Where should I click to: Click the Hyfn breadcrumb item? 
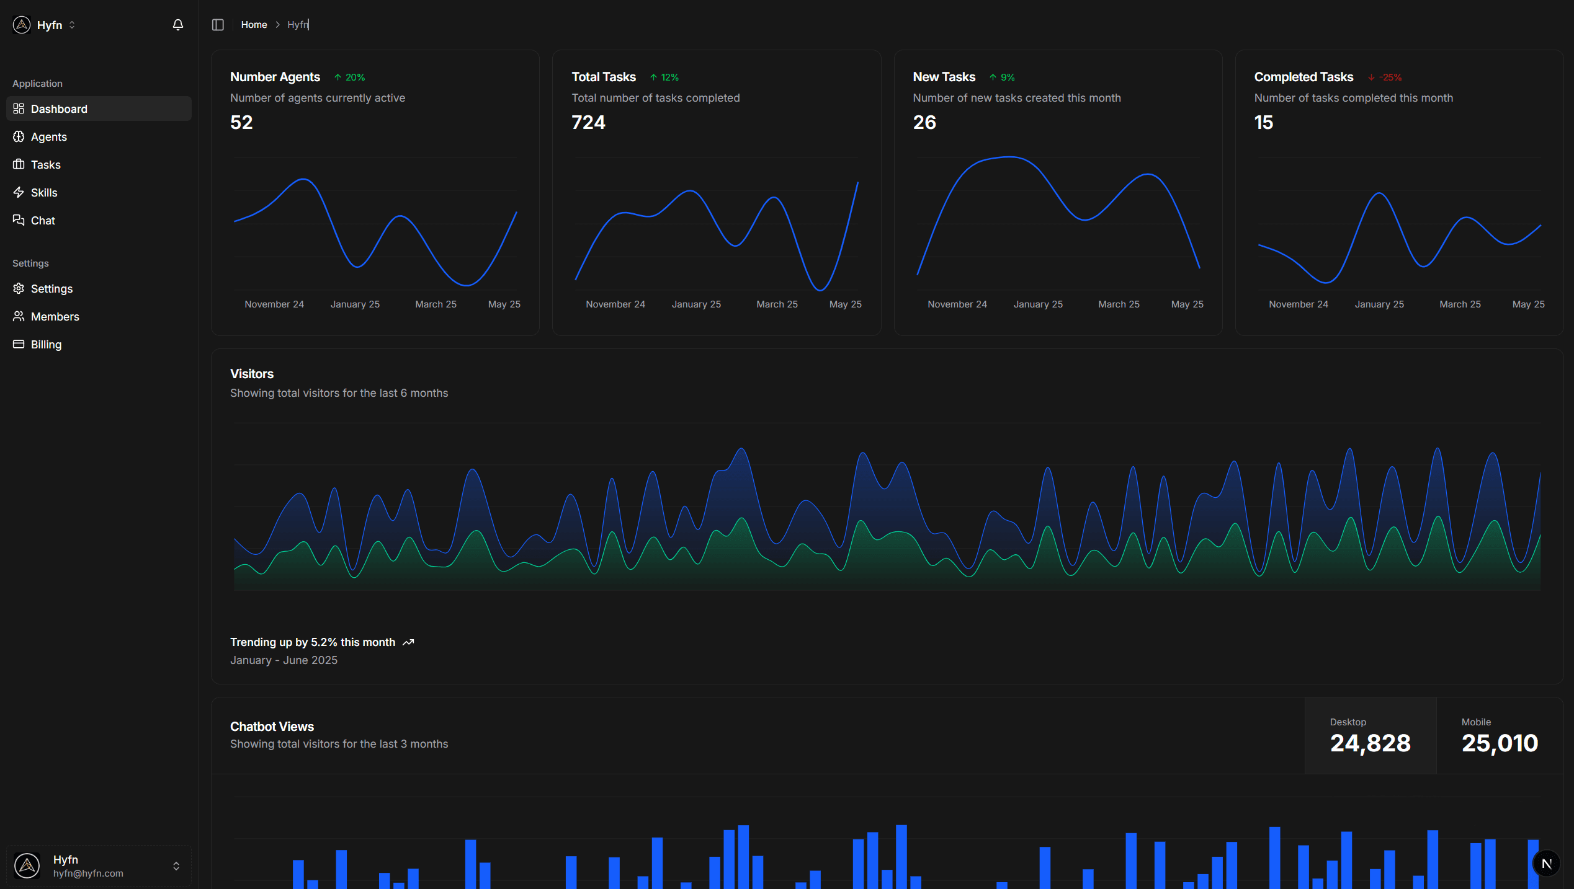[298, 25]
